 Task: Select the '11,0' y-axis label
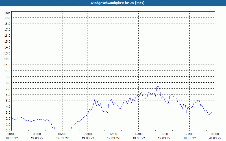pyautogui.click(x=7, y=65)
